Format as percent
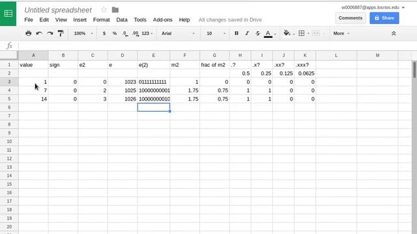The image size is (417, 234). pyautogui.click(x=115, y=33)
